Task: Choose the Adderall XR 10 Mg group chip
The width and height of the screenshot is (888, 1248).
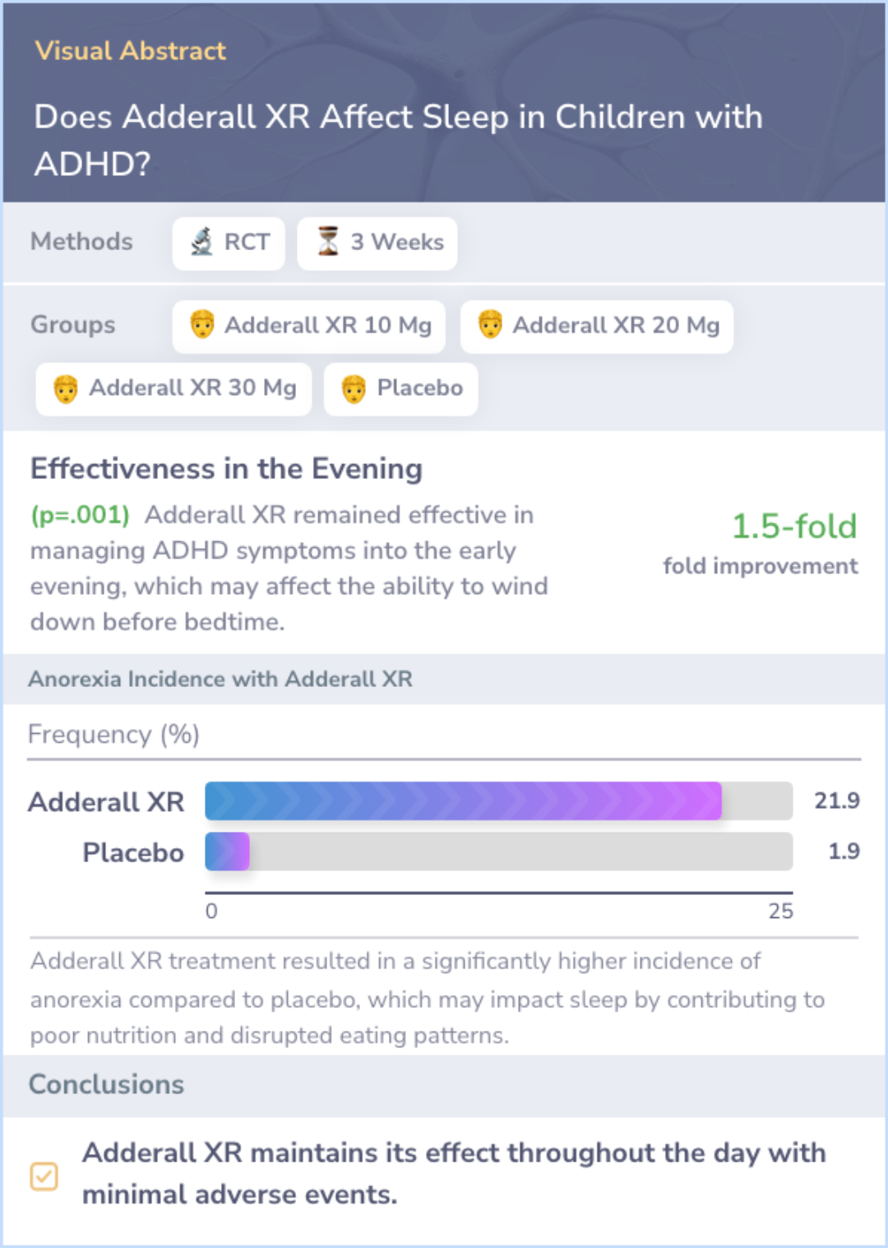Action: pyautogui.click(x=309, y=327)
